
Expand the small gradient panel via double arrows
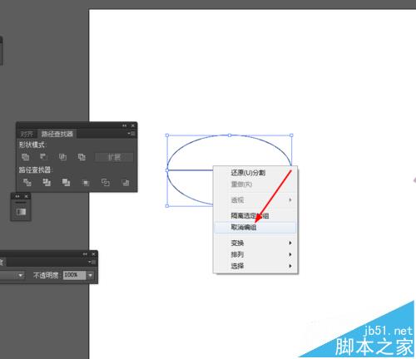tap(17, 196)
